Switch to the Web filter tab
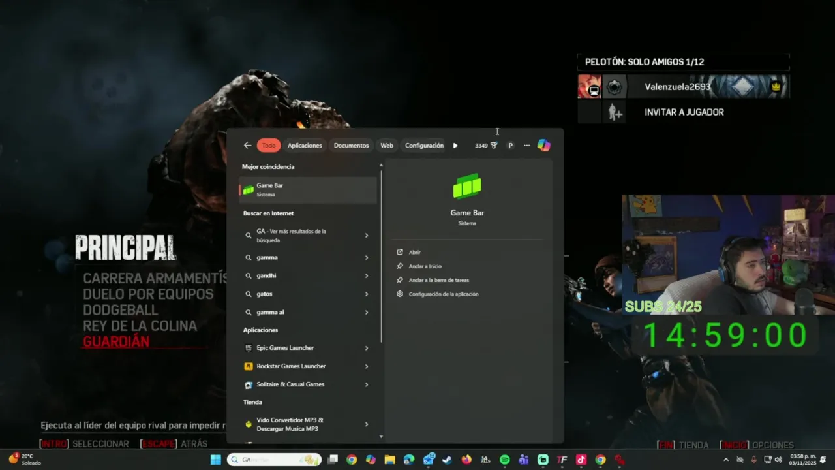 tap(387, 146)
